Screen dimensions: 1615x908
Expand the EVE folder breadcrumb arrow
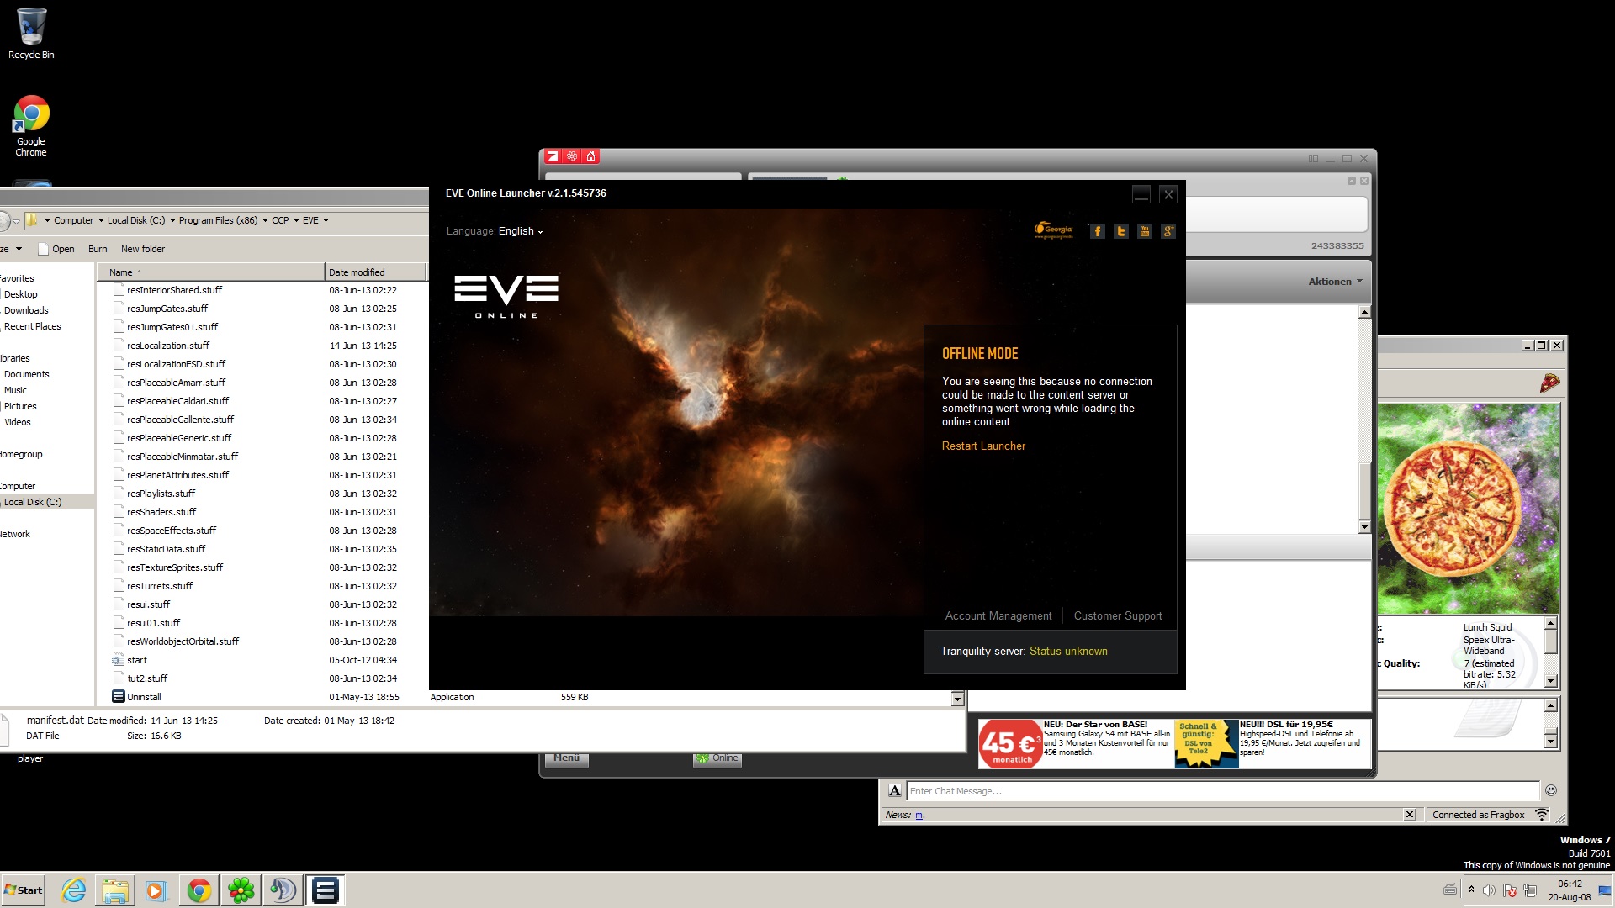pos(326,221)
